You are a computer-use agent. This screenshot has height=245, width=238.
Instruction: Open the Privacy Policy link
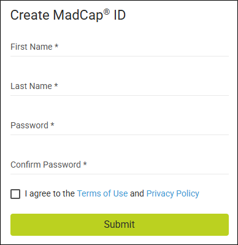click(173, 193)
